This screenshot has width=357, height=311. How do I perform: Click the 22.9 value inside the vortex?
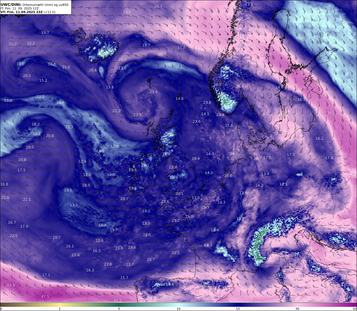coord(138,115)
